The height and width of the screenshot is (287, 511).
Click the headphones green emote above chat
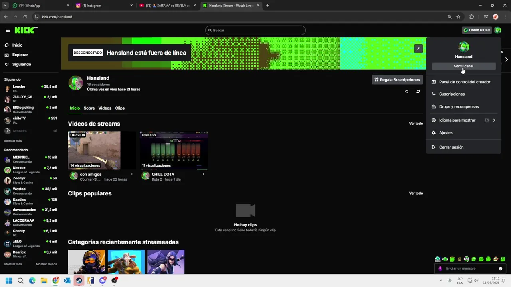pos(445,259)
